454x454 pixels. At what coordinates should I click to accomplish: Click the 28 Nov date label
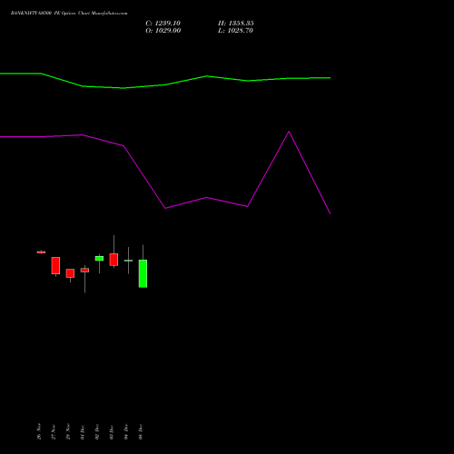(68, 431)
